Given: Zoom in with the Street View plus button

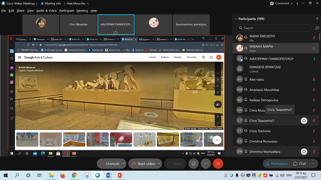Looking at the screenshot, I should [218, 116].
